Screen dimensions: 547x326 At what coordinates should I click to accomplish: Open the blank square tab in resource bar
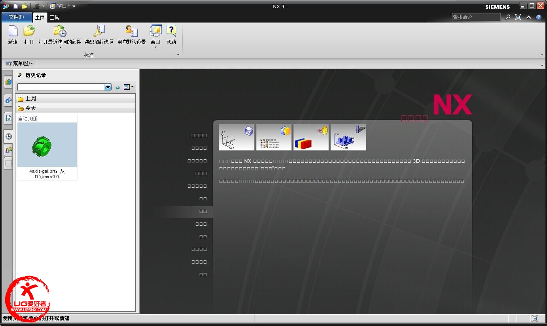click(x=8, y=163)
